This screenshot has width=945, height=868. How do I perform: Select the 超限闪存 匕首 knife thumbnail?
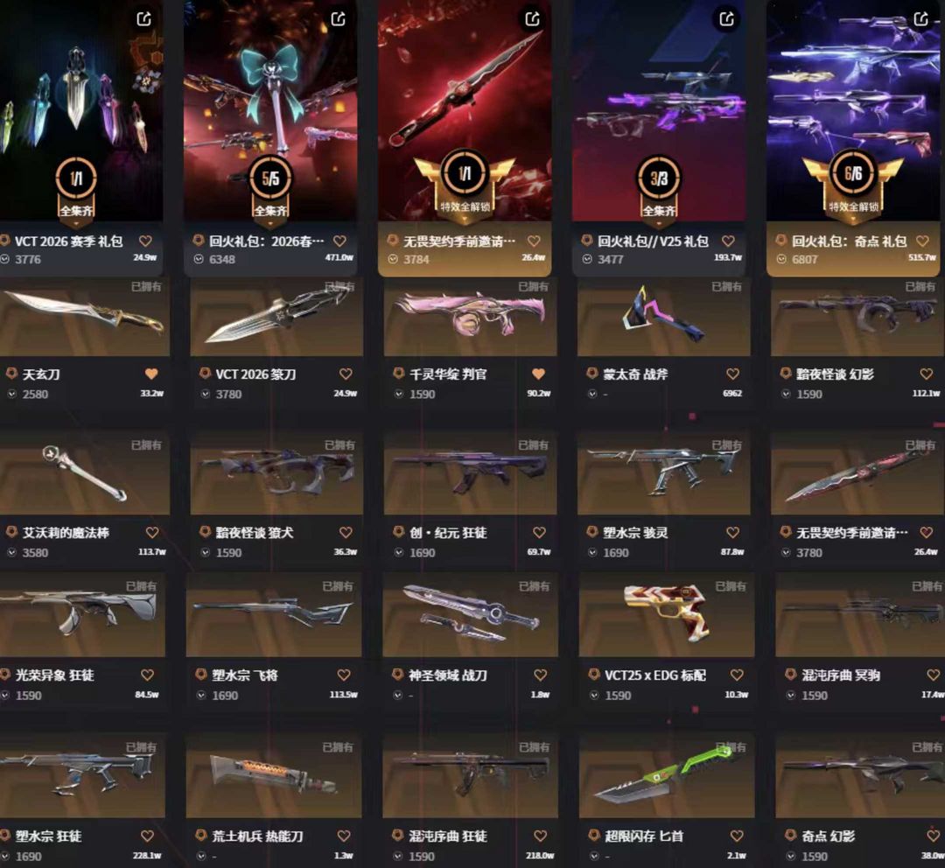pos(667,775)
